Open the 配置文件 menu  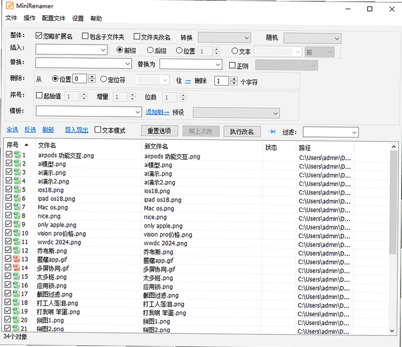pyautogui.click(x=54, y=18)
